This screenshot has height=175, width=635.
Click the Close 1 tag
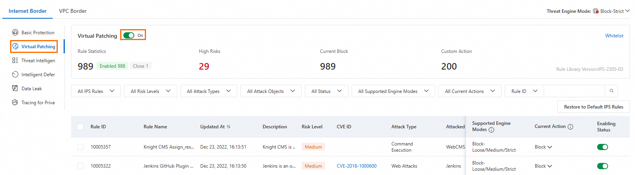pyautogui.click(x=141, y=66)
